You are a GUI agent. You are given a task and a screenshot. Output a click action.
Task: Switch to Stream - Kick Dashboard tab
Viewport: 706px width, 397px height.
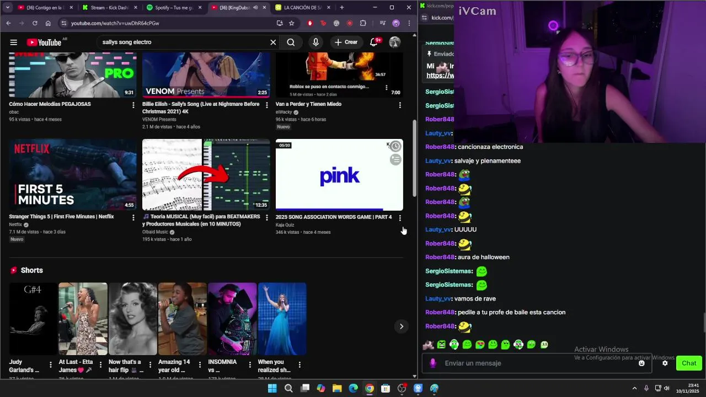(x=109, y=8)
